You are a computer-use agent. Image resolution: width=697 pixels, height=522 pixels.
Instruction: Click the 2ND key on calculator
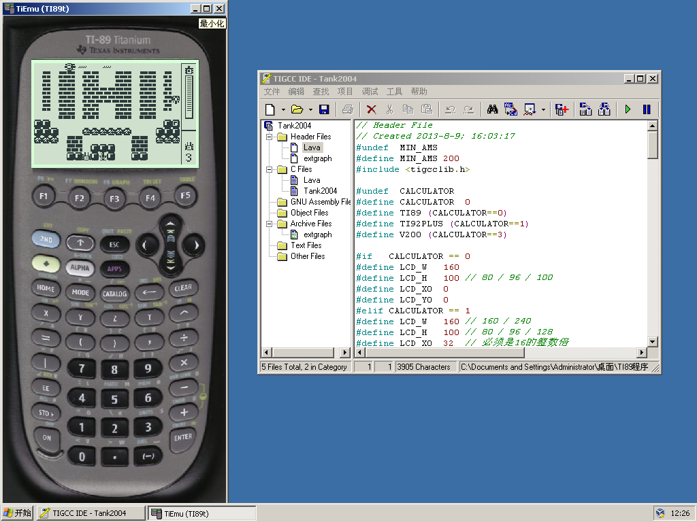tap(46, 239)
